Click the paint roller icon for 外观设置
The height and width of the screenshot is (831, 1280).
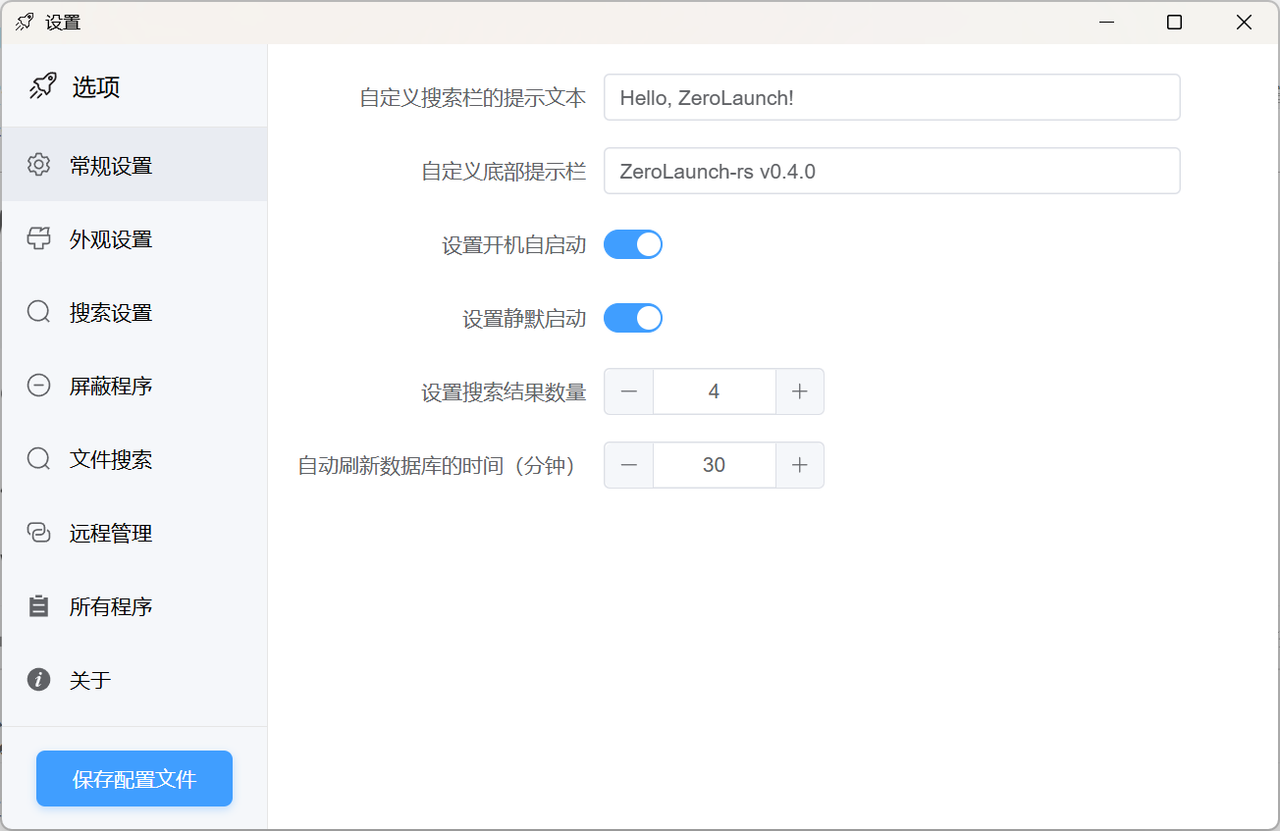(x=39, y=238)
